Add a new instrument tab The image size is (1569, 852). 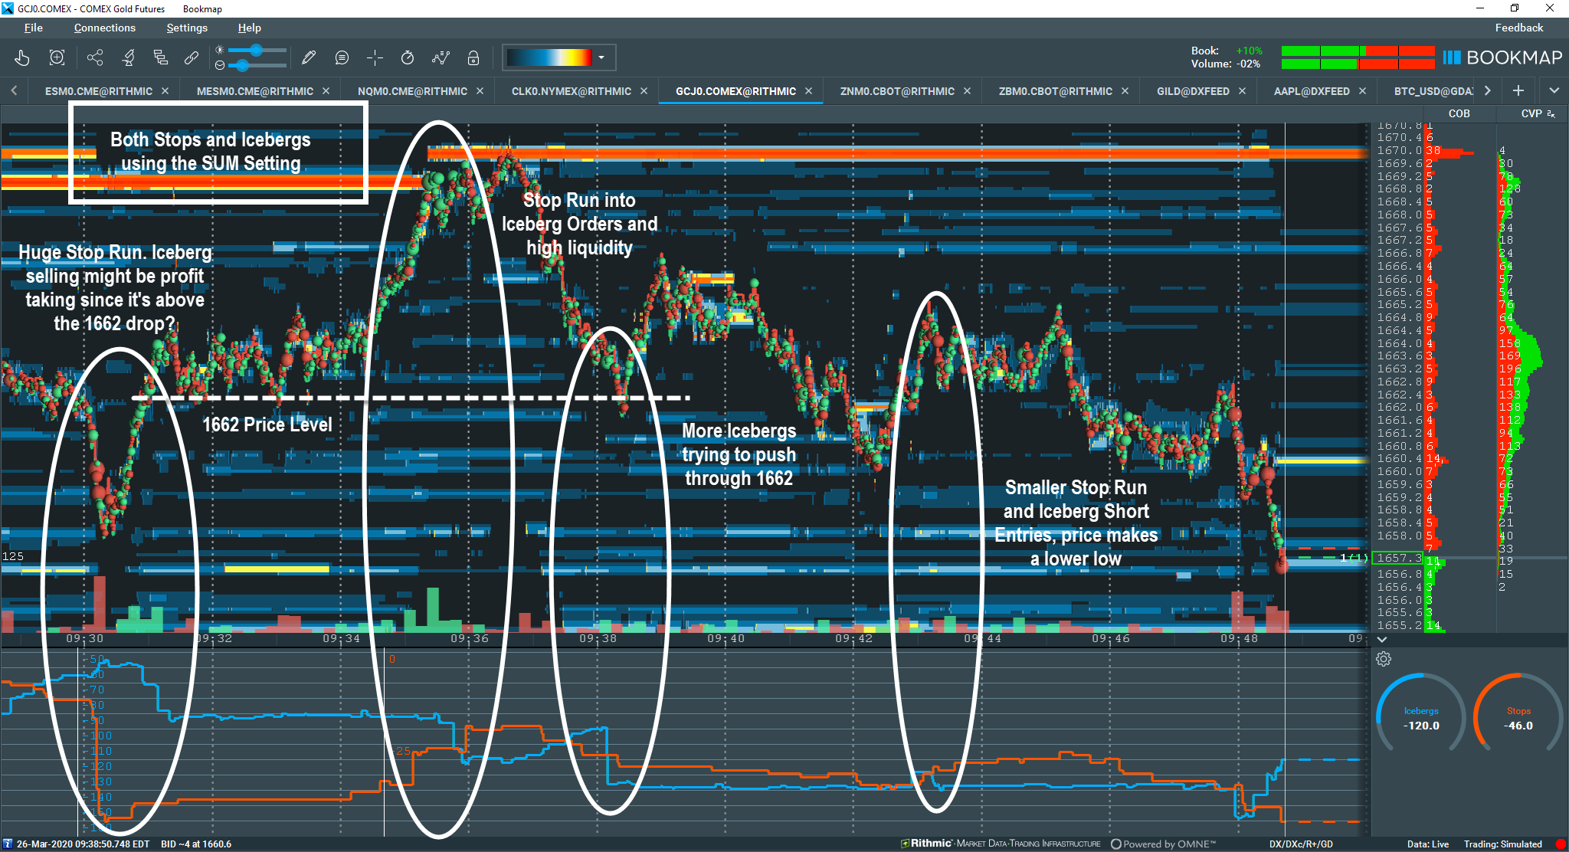(x=1518, y=90)
